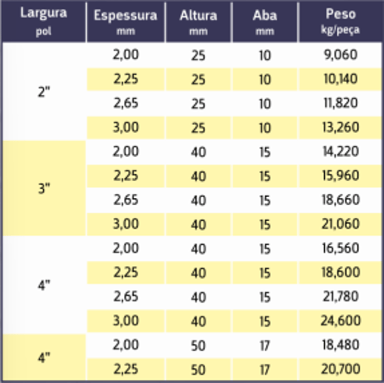The image size is (384, 383).
Task: Click the 15,960 peso cell
Action: click(340, 176)
